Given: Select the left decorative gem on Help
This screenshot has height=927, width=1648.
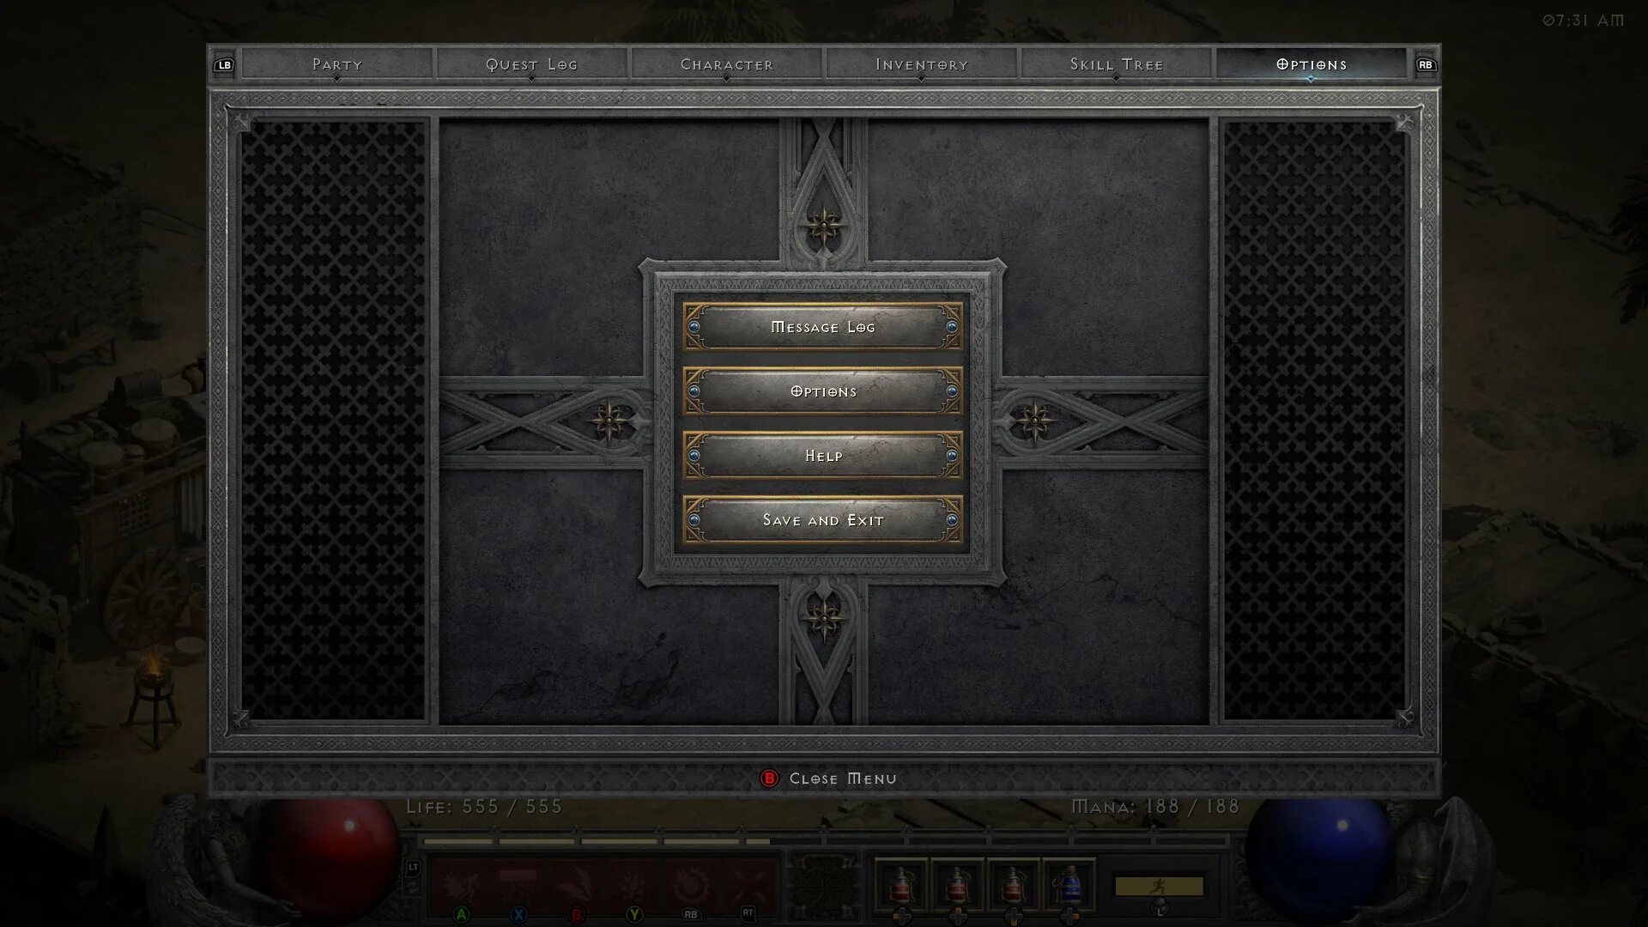Looking at the screenshot, I should point(694,455).
